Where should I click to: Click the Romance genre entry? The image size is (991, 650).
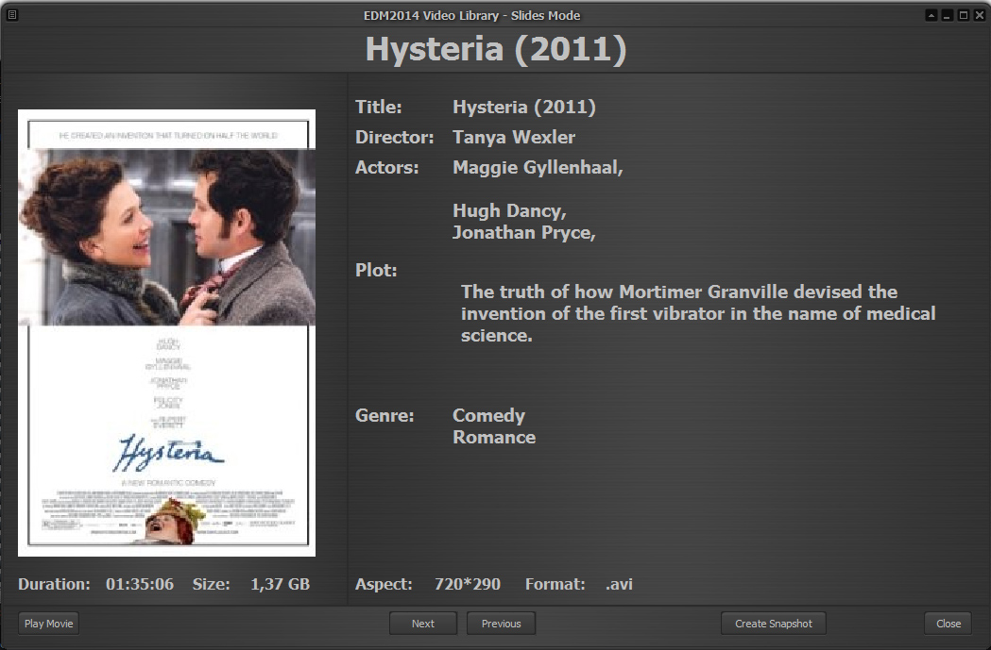[494, 438]
